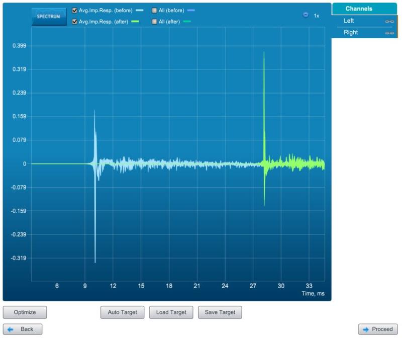Go Back to the previous step
This screenshot has height=339, width=402.
[x=23, y=329]
